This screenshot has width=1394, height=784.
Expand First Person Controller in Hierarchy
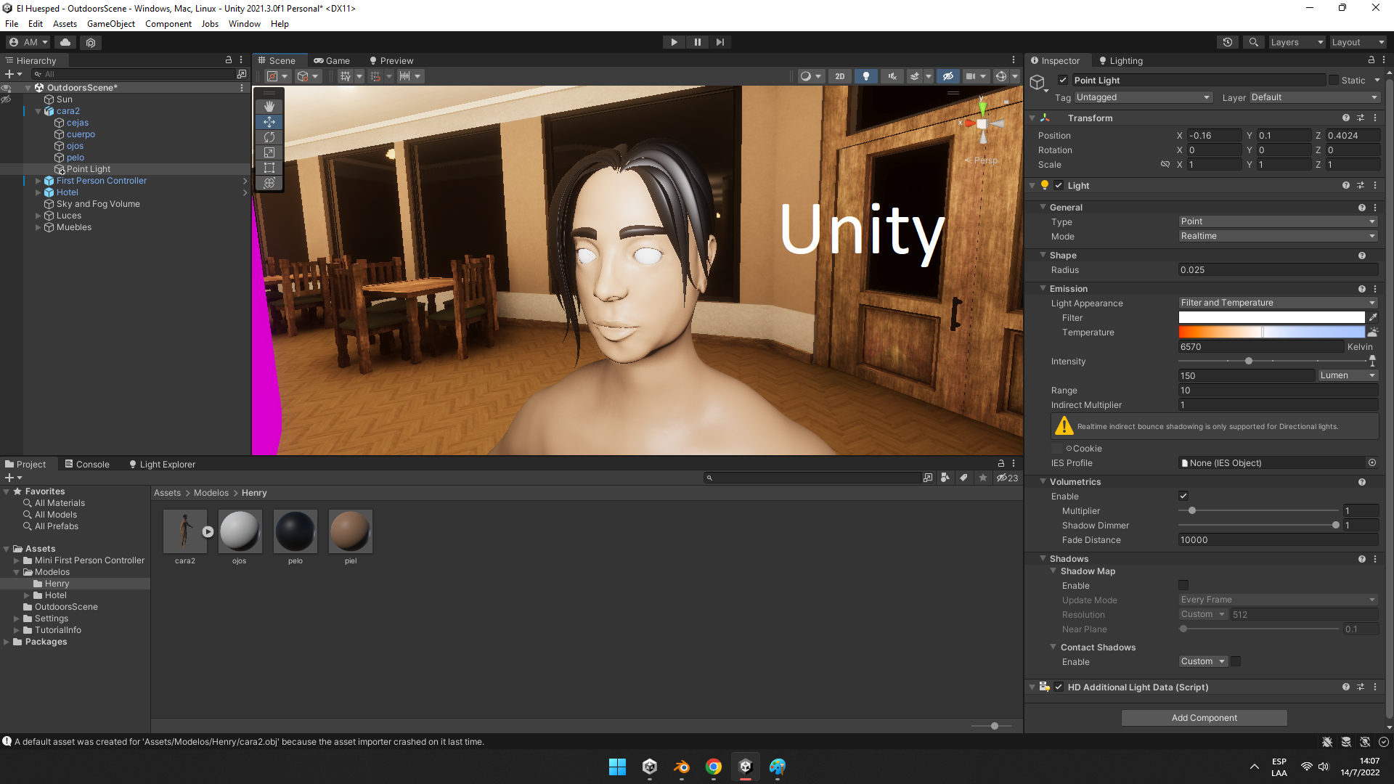(38, 181)
